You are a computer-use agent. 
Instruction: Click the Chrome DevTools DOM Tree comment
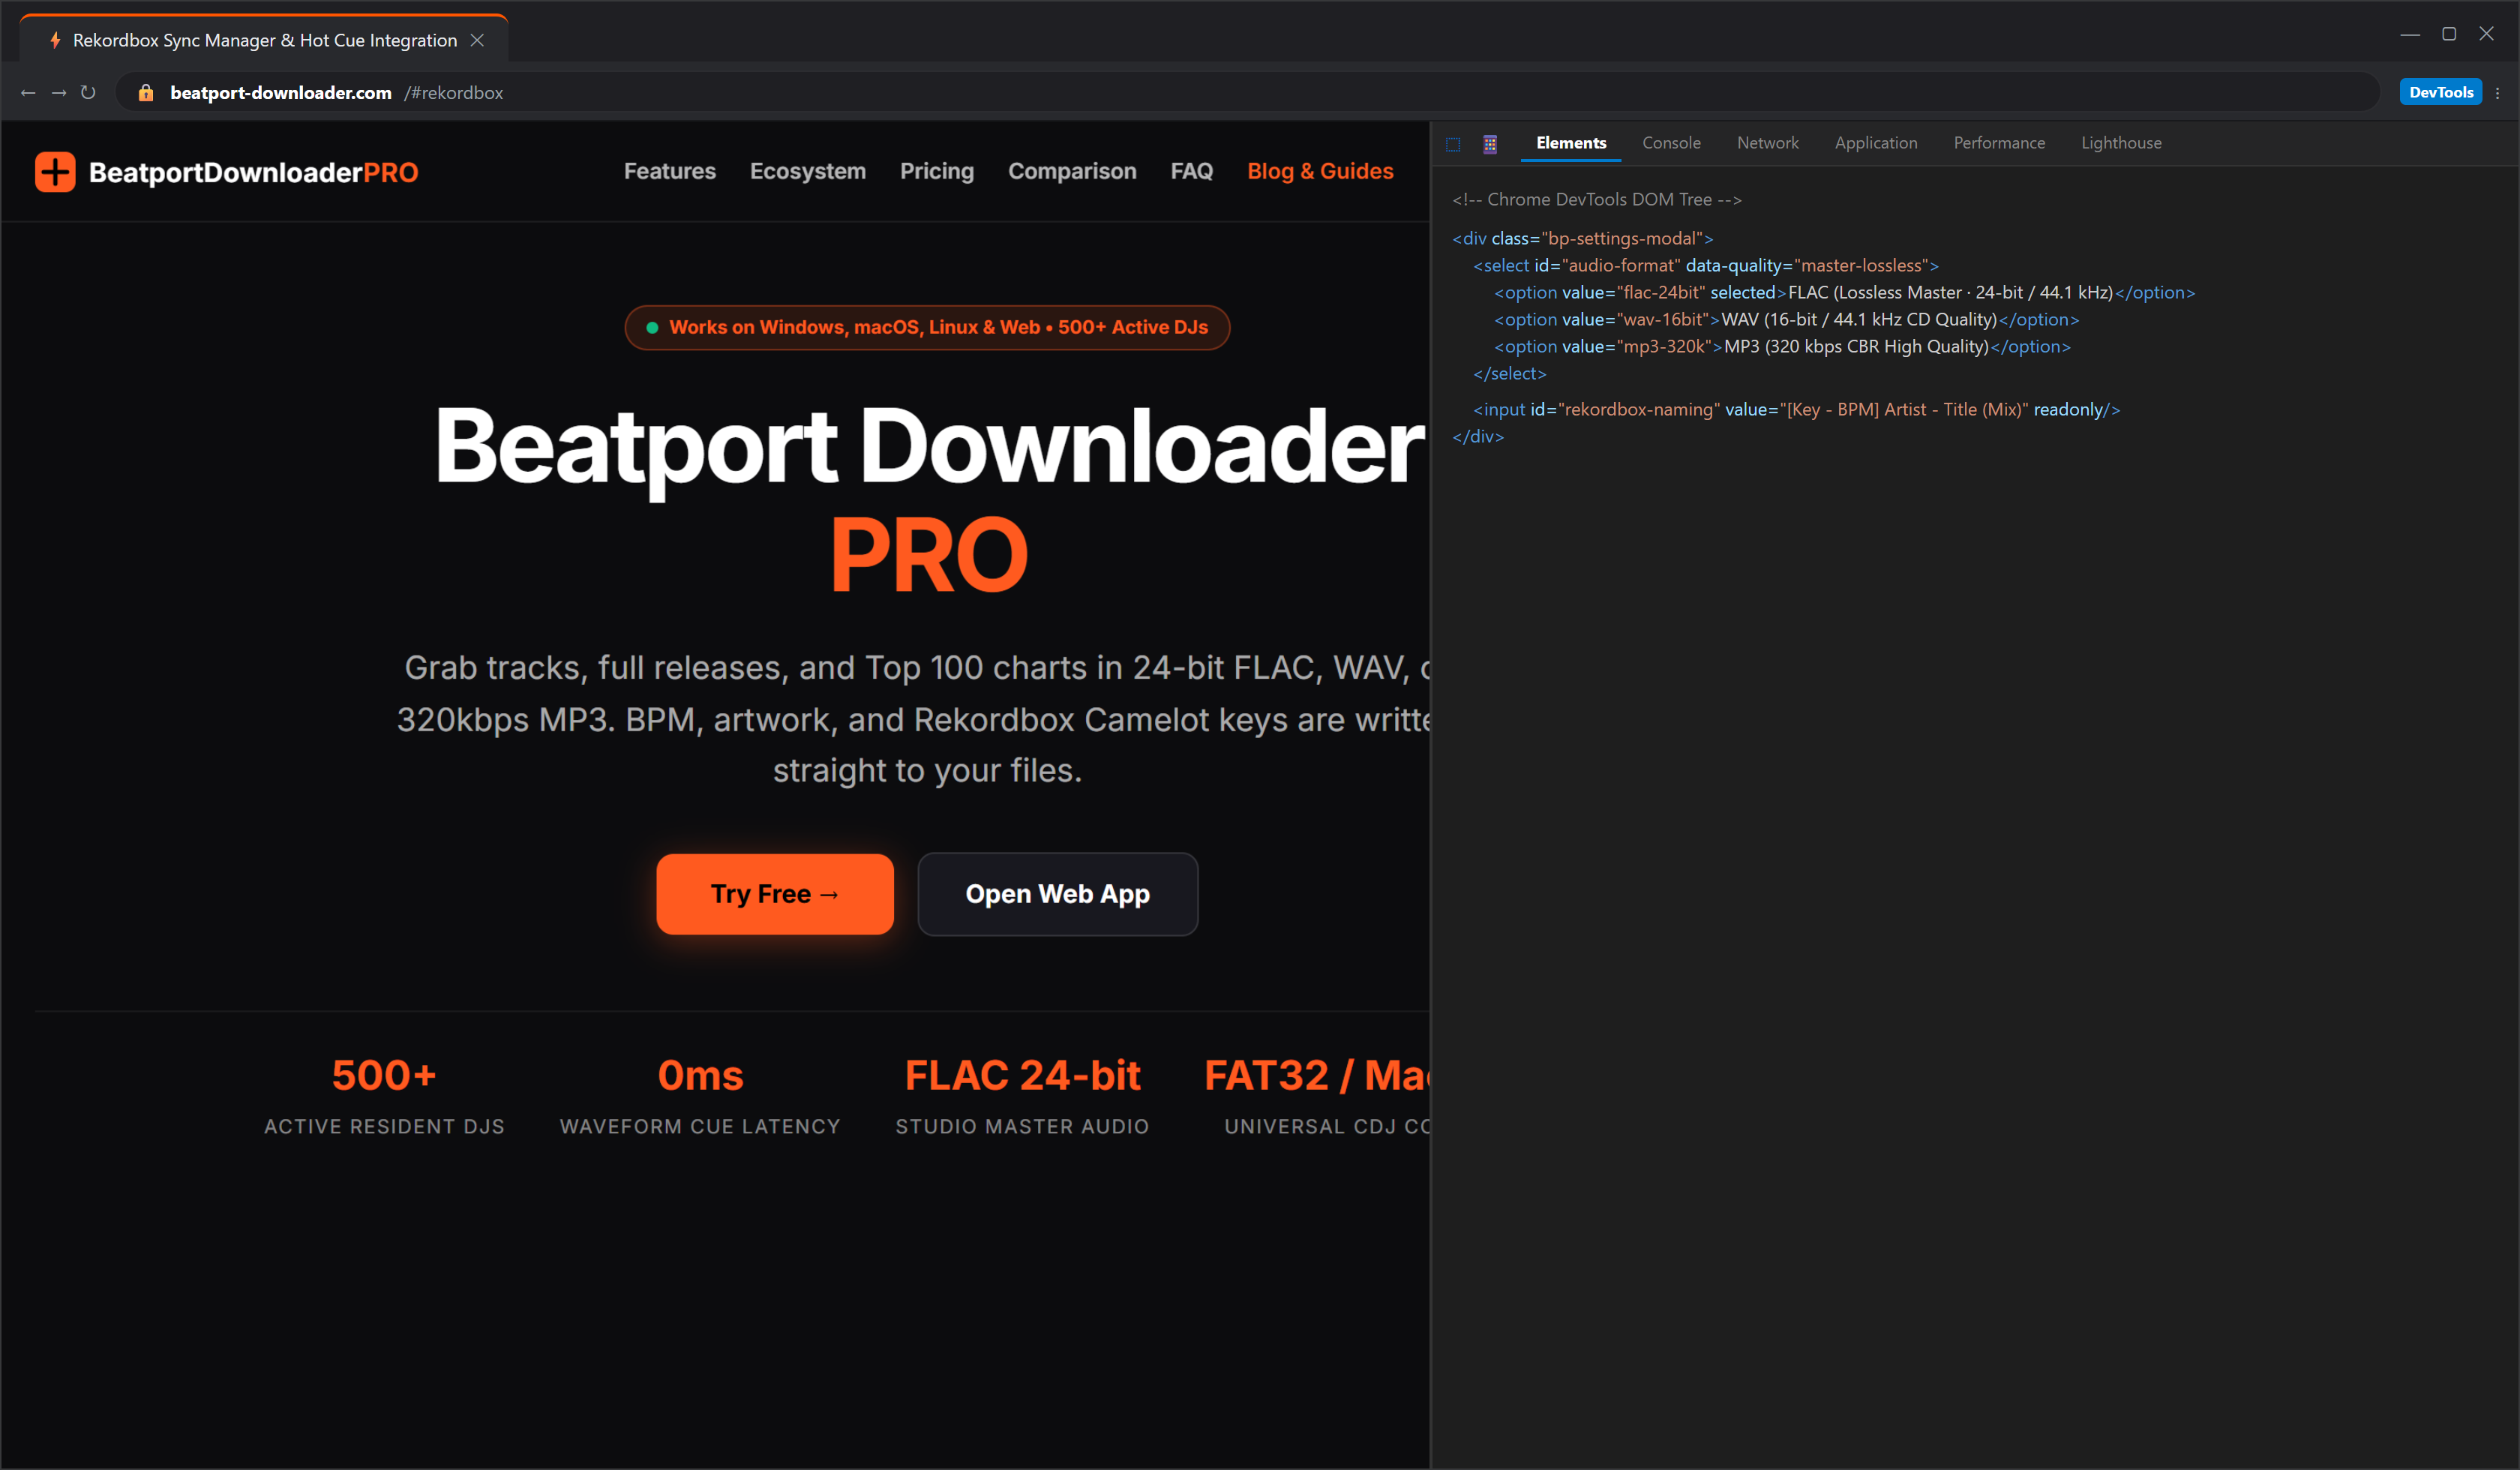tap(1597, 199)
